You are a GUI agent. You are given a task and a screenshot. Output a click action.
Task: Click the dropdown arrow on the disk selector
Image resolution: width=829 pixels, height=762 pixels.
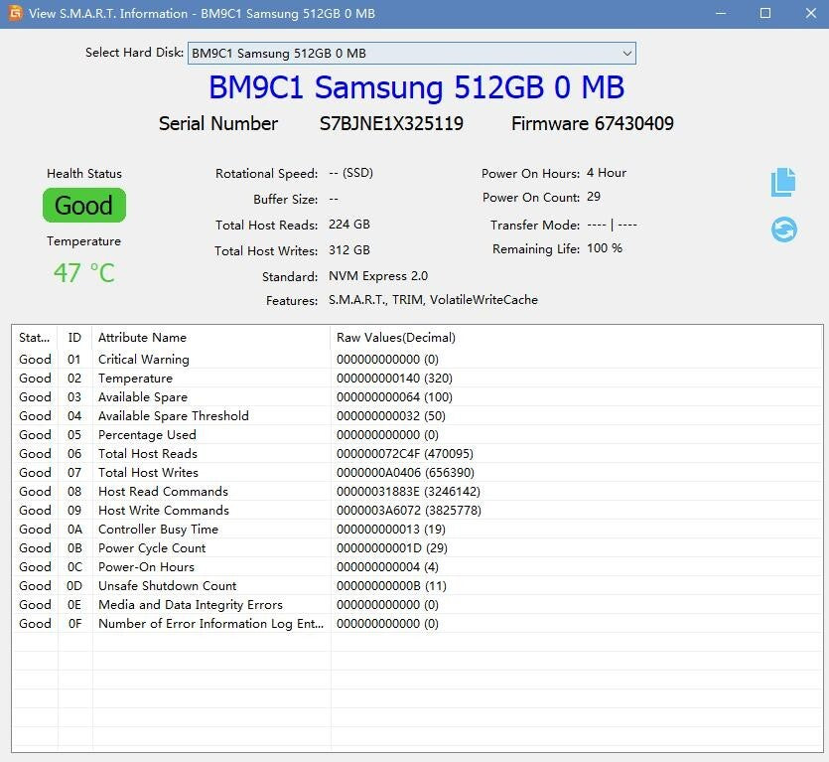coord(626,53)
